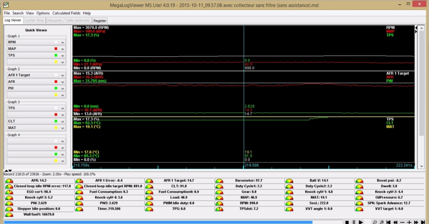This screenshot has width=429, height=224.
Task: Click the yellow color swatch beside MAT
Action: coord(56,128)
